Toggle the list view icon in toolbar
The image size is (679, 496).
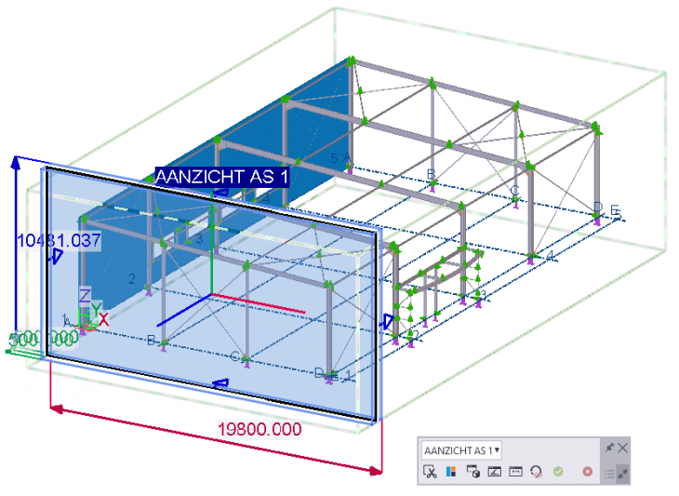pyautogui.click(x=609, y=474)
